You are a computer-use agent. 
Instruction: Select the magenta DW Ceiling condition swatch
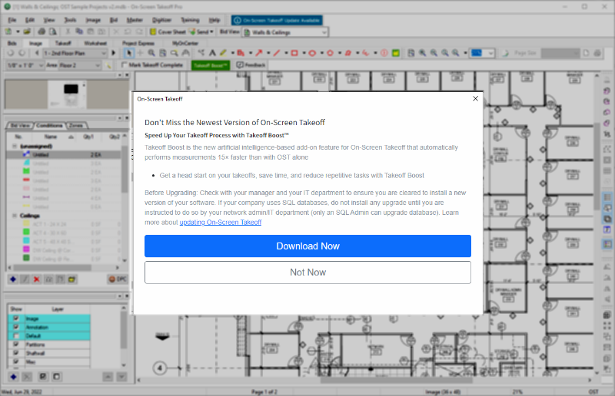pyautogui.click(x=26, y=249)
